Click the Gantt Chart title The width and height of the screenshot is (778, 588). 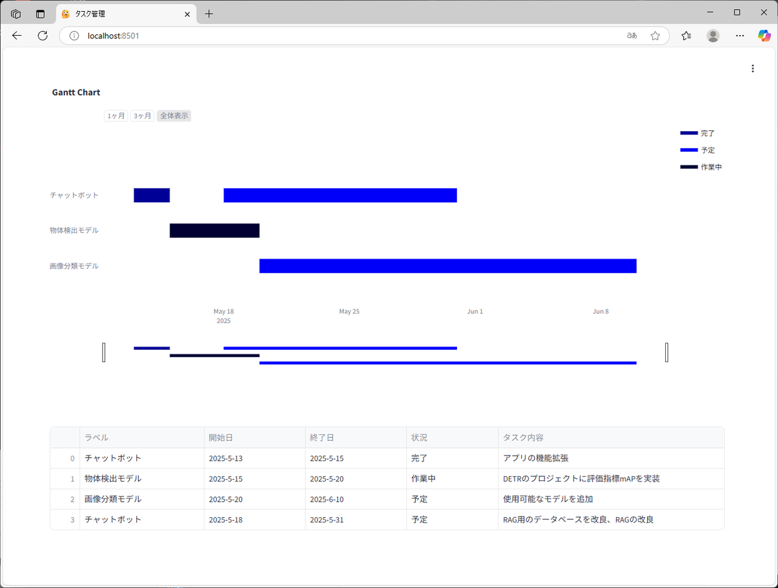coord(76,92)
